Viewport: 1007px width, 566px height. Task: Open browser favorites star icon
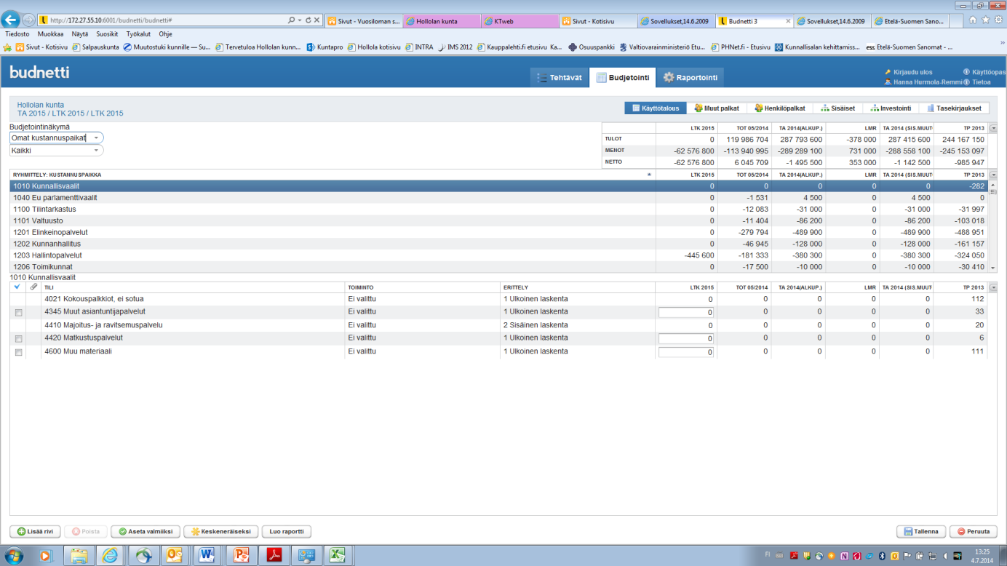click(986, 20)
